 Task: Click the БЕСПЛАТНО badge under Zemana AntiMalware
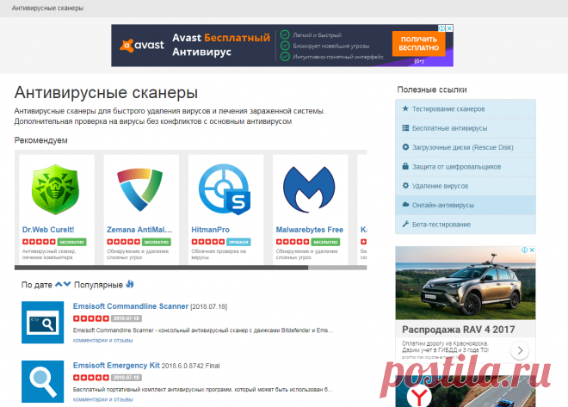[x=157, y=242]
